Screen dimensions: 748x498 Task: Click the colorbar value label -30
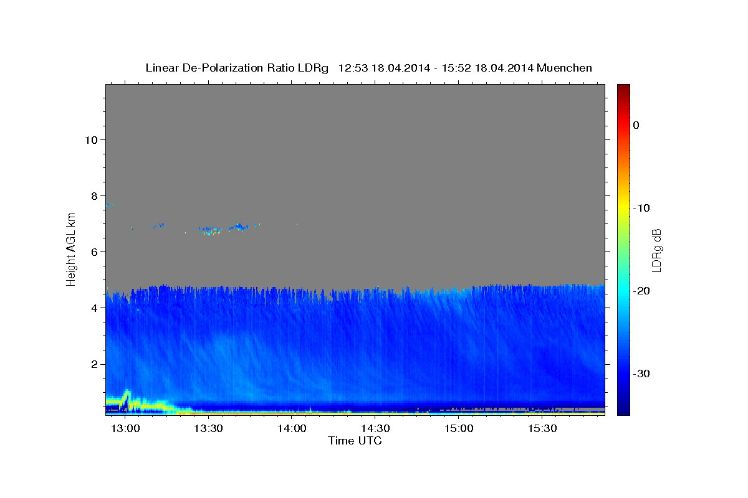click(642, 374)
